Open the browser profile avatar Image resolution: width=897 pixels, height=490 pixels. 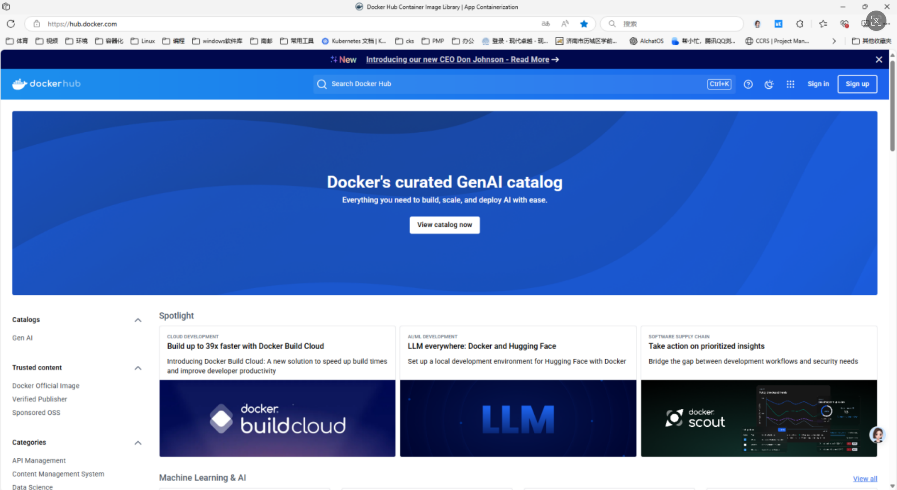[757, 24]
